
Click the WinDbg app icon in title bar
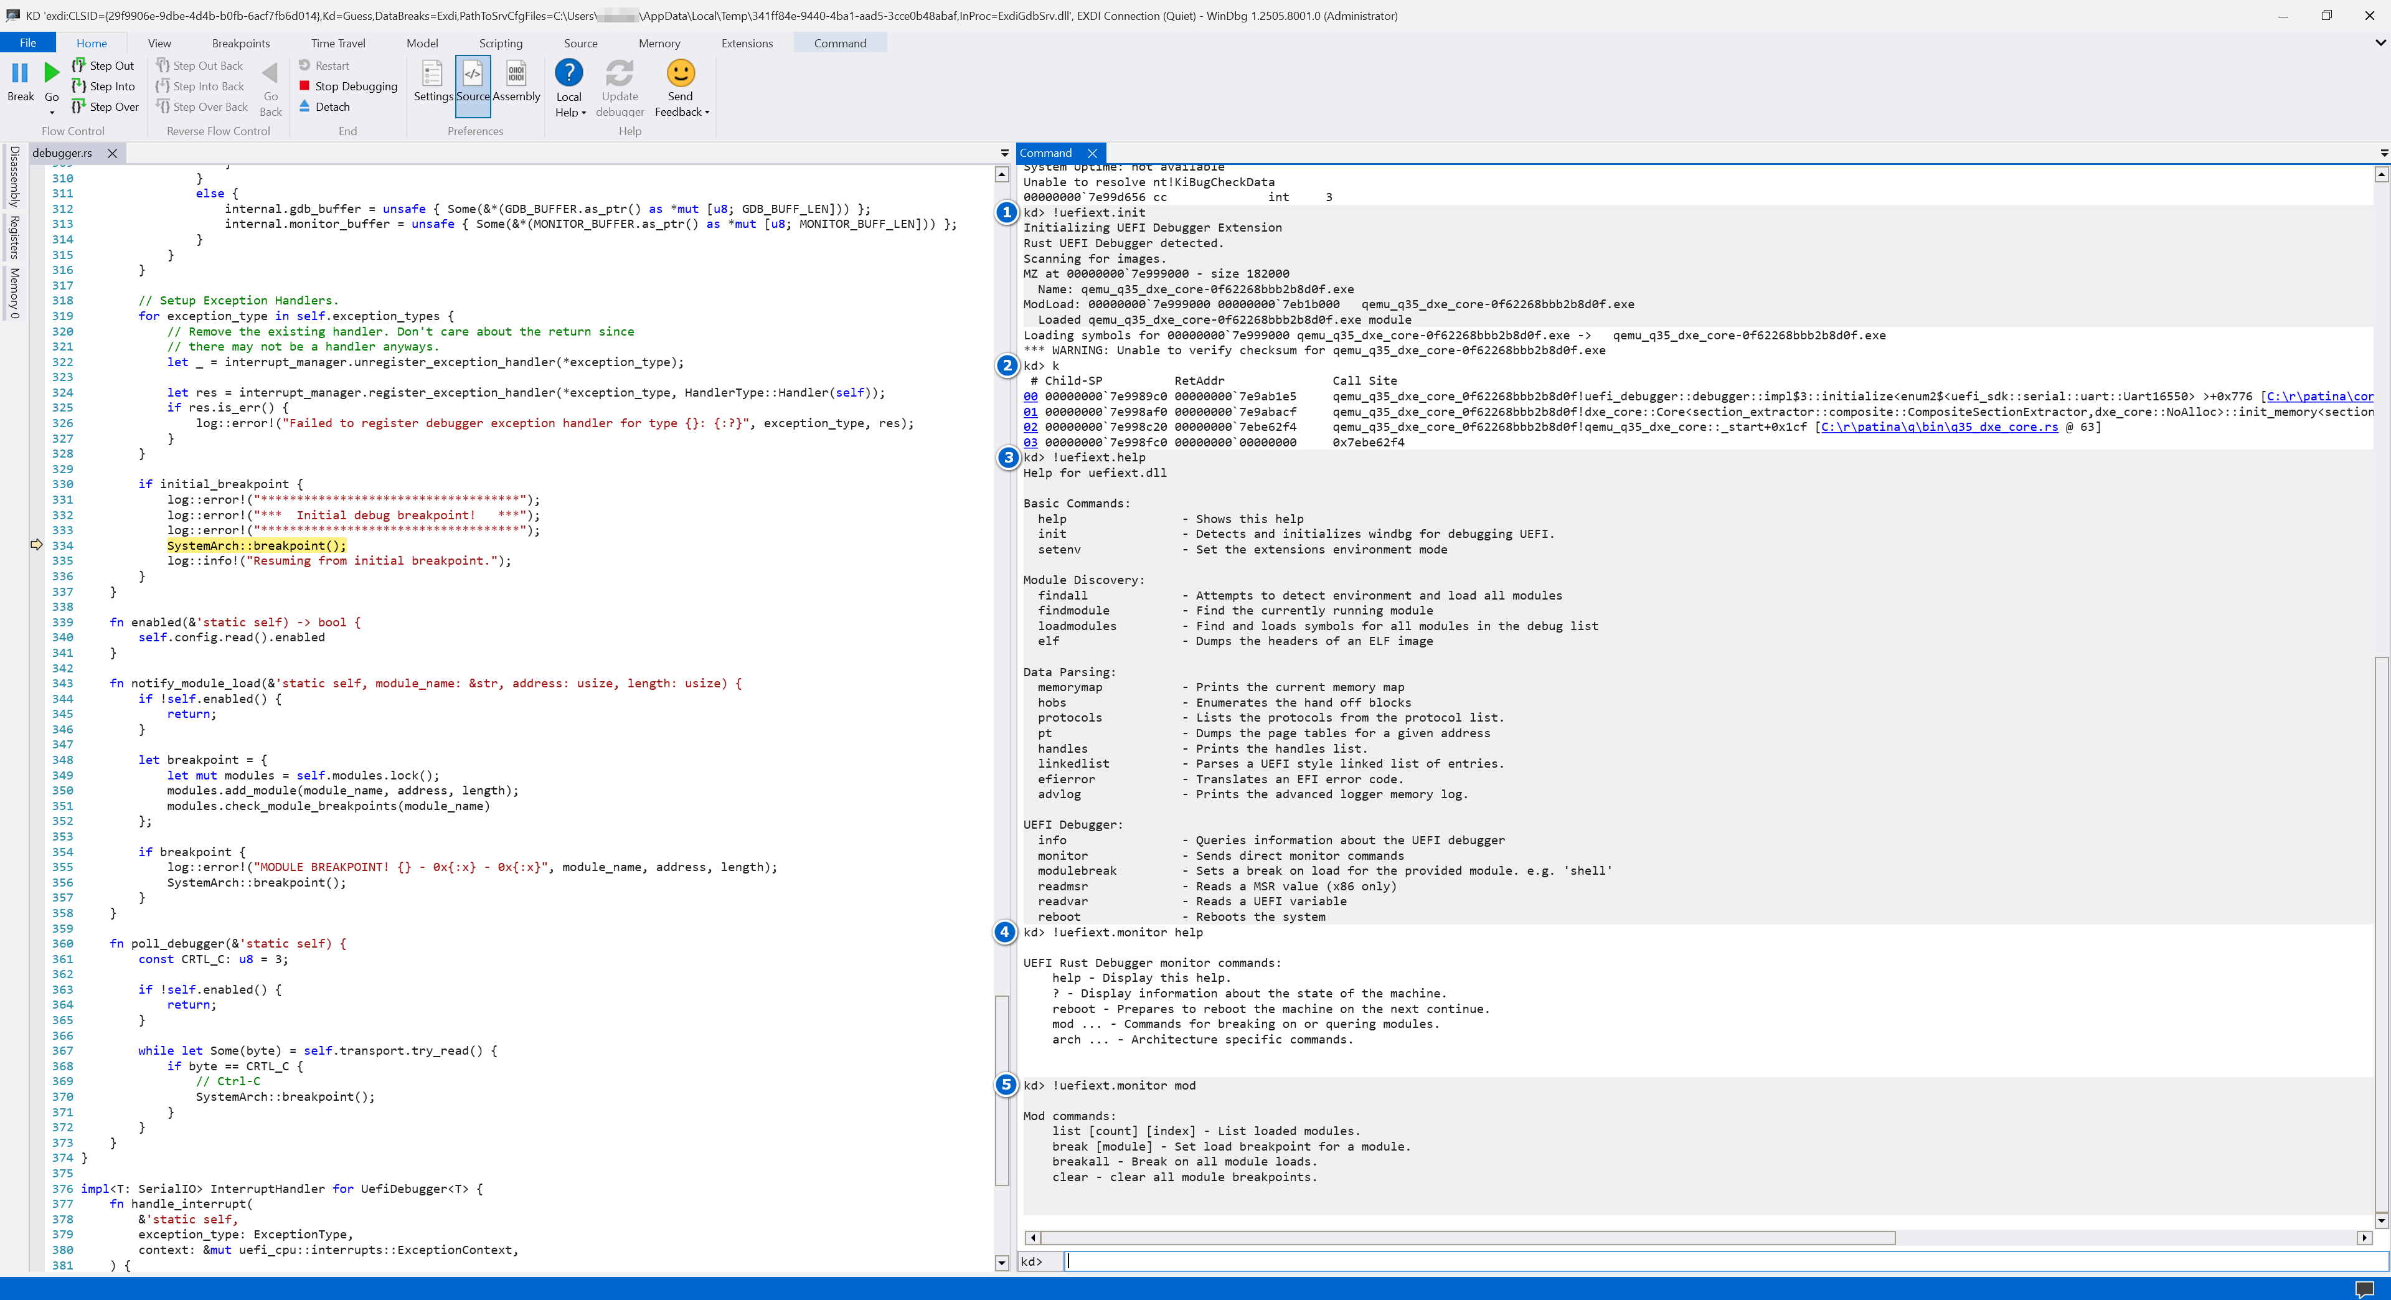(x=12, y=15)
